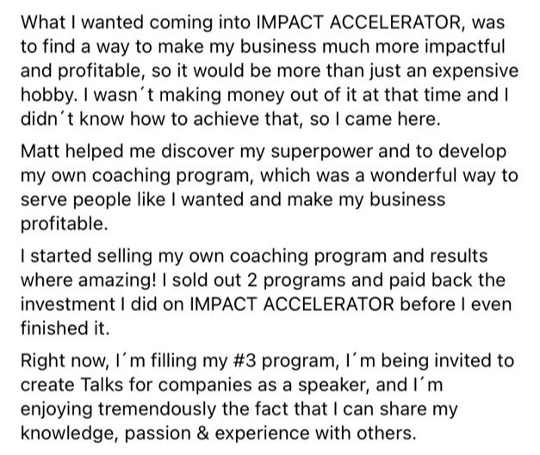Viewport: 540px width, 455px height.
Task: Click the second "IMPACT ACCELERATOR" near "investment"
Action: click(x=292, y=304)
